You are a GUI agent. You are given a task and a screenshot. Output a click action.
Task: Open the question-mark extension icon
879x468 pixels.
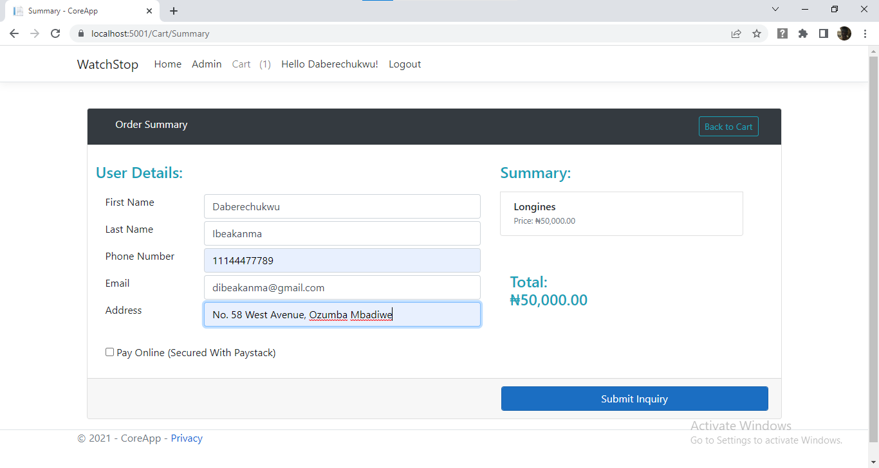[782, 33]
